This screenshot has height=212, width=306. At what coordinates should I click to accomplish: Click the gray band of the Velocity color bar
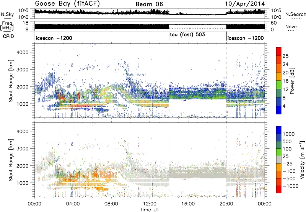pyautogui.click(x=279, y=160)
